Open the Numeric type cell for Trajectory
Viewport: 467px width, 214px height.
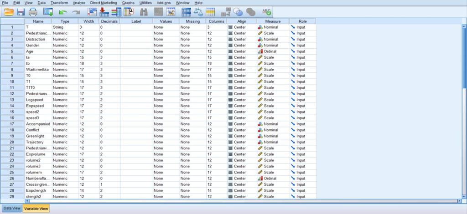pyautogui.click(x=65, y=142)
